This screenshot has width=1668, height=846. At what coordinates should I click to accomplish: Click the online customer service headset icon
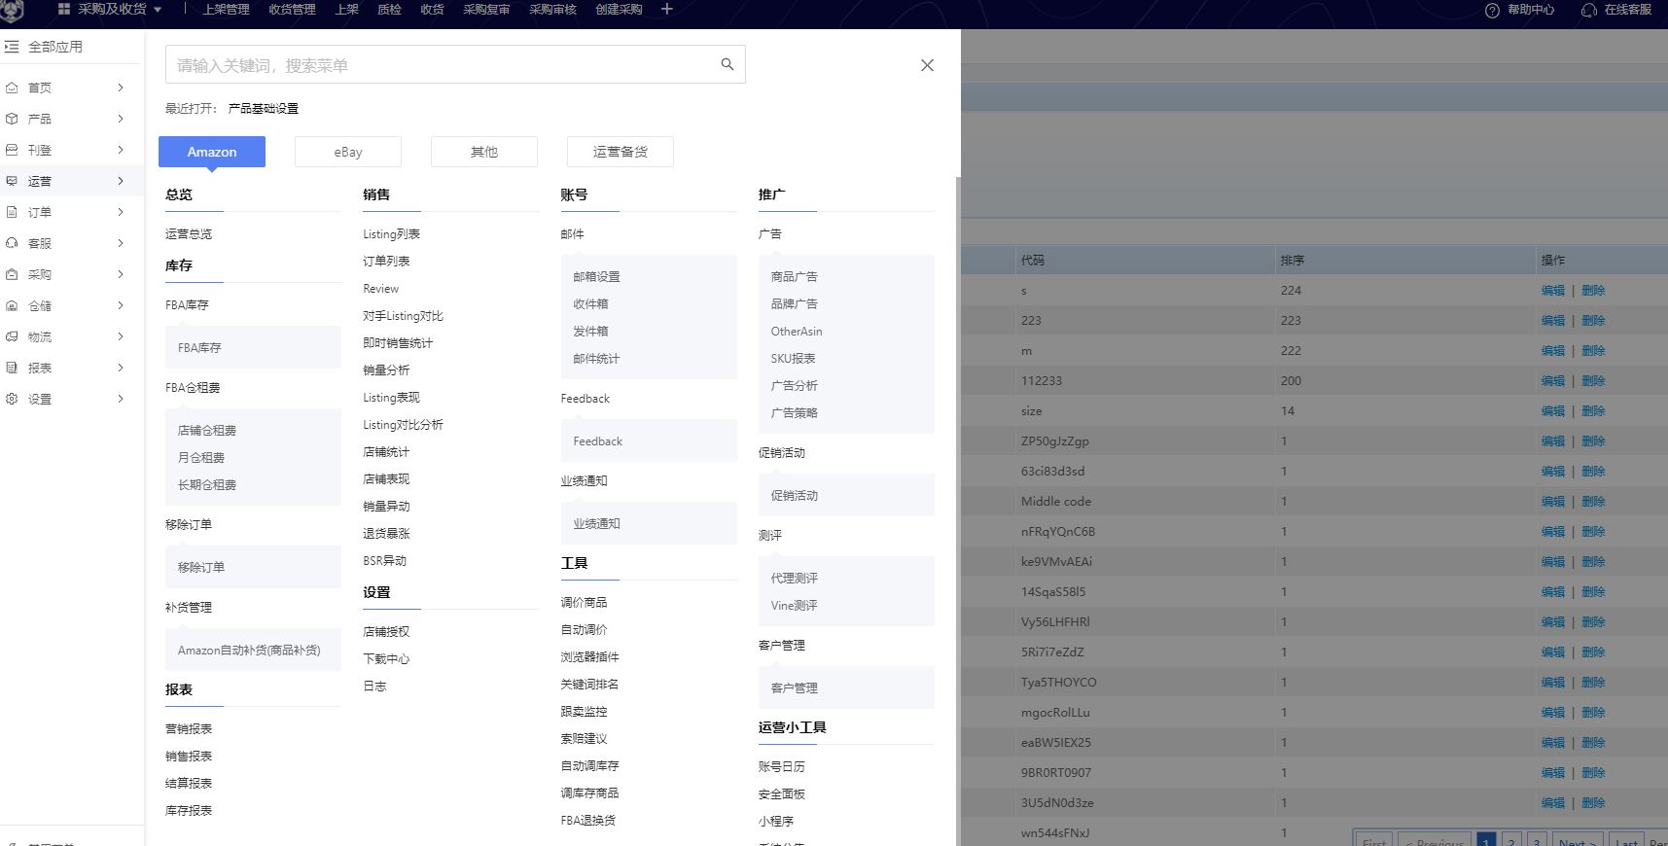1589,10
